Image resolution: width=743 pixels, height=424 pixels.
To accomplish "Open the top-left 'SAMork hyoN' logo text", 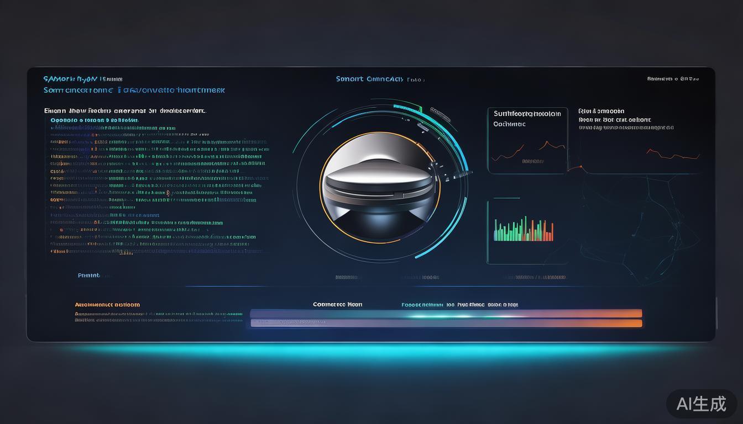I will point(70,79).
